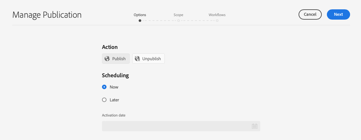The height and width of the screenshot is (140, 361).
Task: Select the Later scheduling radio button
Action: click(x=104, y=100)
